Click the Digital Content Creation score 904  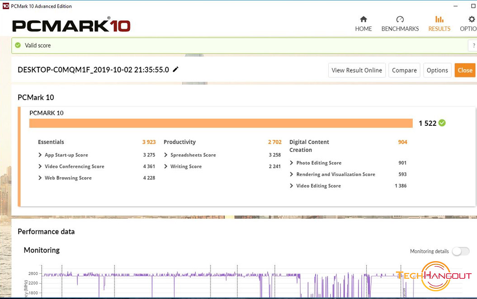402,142
